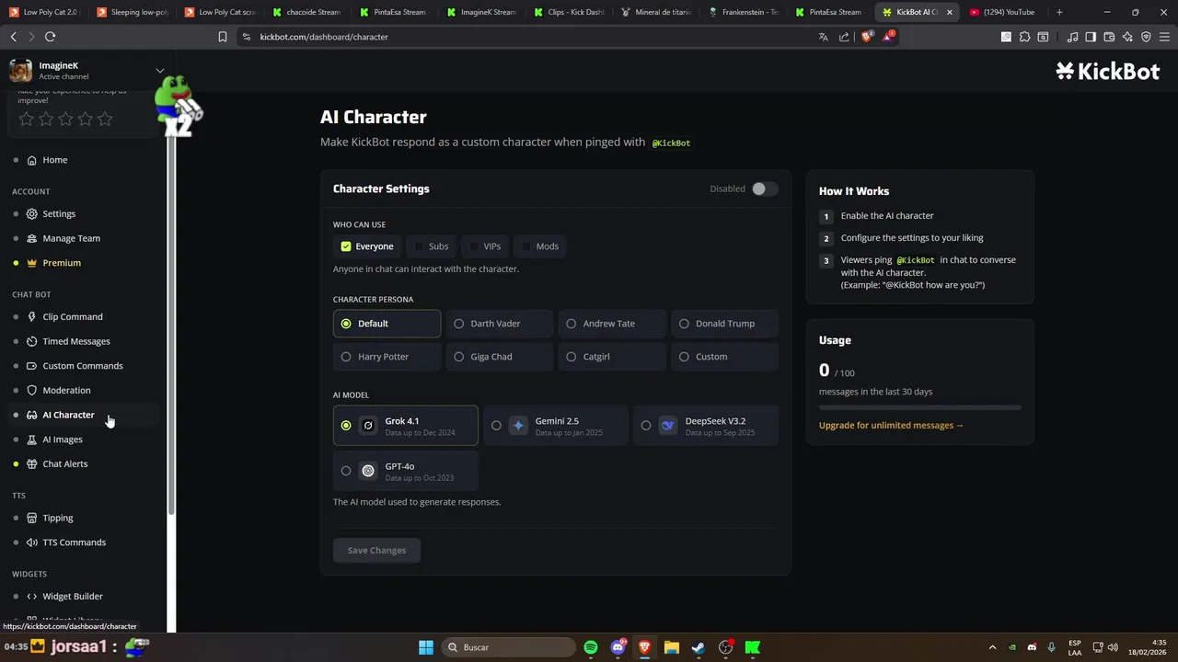
Task: Click the share page icon in address bar
Action: [844, 37]
